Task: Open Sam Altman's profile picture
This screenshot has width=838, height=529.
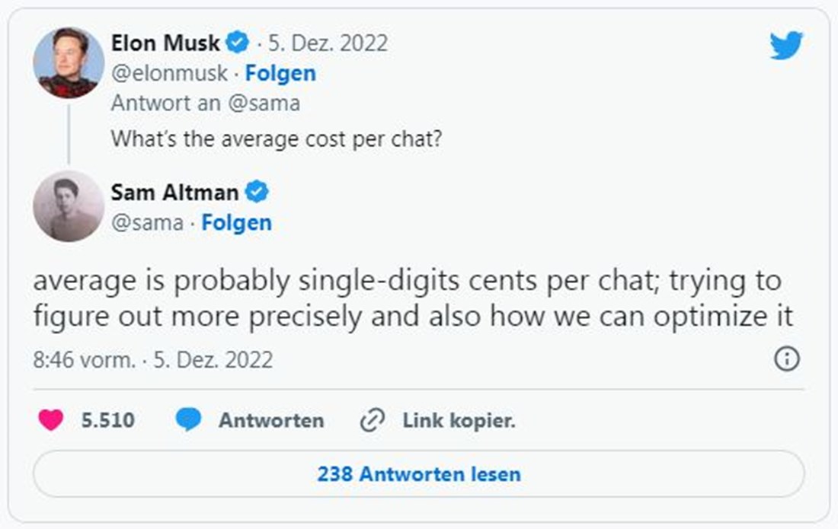Action: (x=69, y=206)
